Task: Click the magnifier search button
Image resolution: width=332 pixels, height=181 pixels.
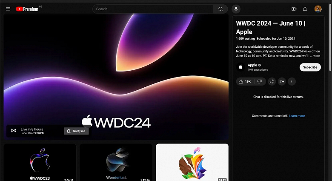Action: click(220, 9)
